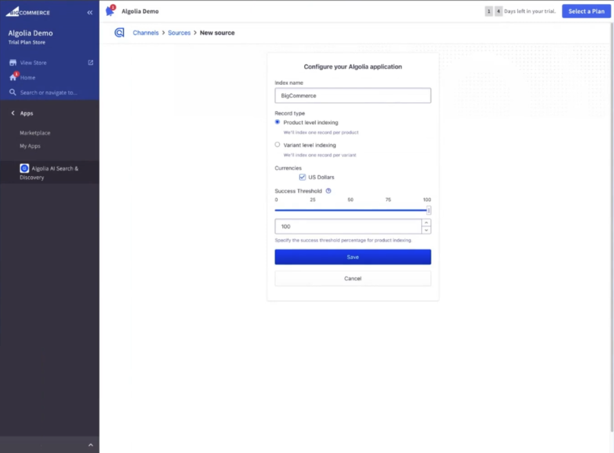Click the BigCommerce logo

click(x=28, y=11)
